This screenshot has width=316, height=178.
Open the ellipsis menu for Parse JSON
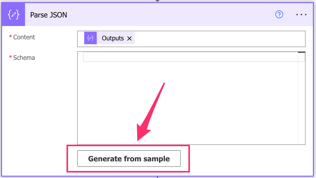[x=301, y=15]
